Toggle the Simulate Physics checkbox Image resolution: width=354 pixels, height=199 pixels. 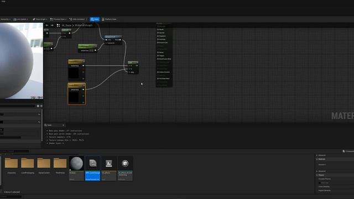pos(320,183)
